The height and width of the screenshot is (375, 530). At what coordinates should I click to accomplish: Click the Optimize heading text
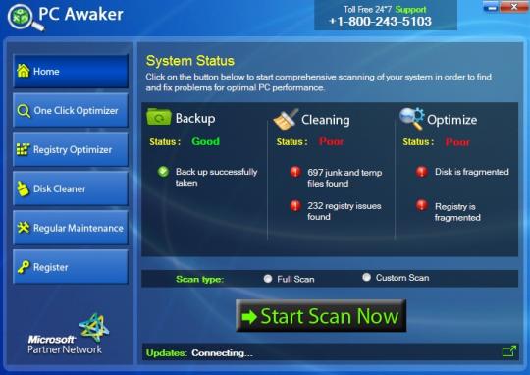(451, 120)
